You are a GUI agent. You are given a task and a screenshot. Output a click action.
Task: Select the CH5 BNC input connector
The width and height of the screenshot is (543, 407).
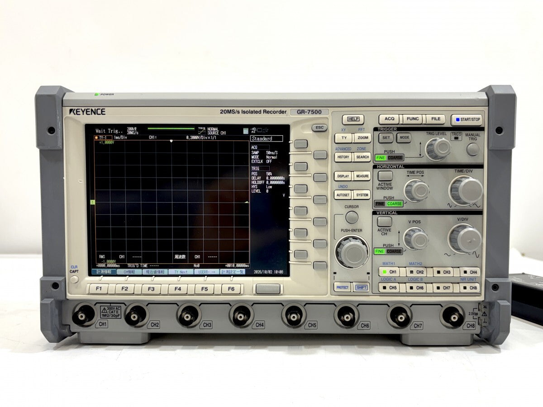[294, 316]
